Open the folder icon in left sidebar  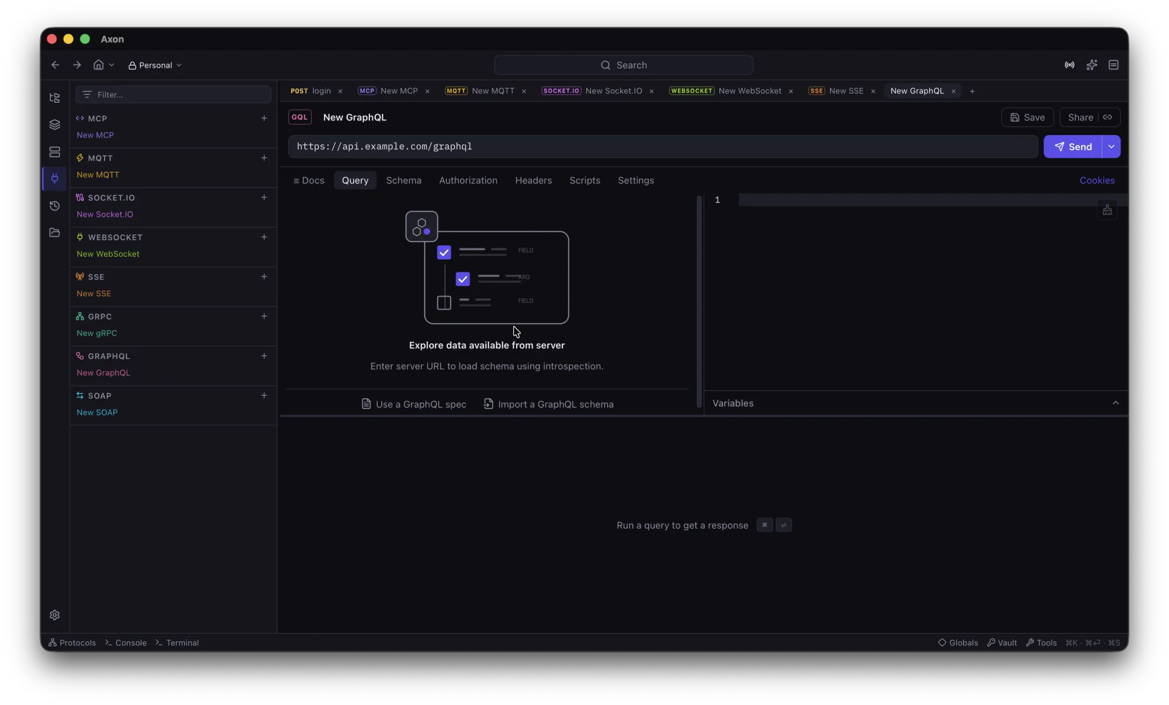tap(54, 233)
